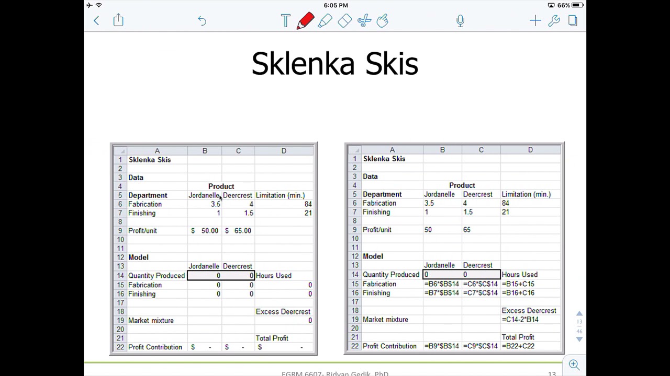Click right sheet formula =C6*$C$14
The image size is (670, 376).
(x=481, y=284)
